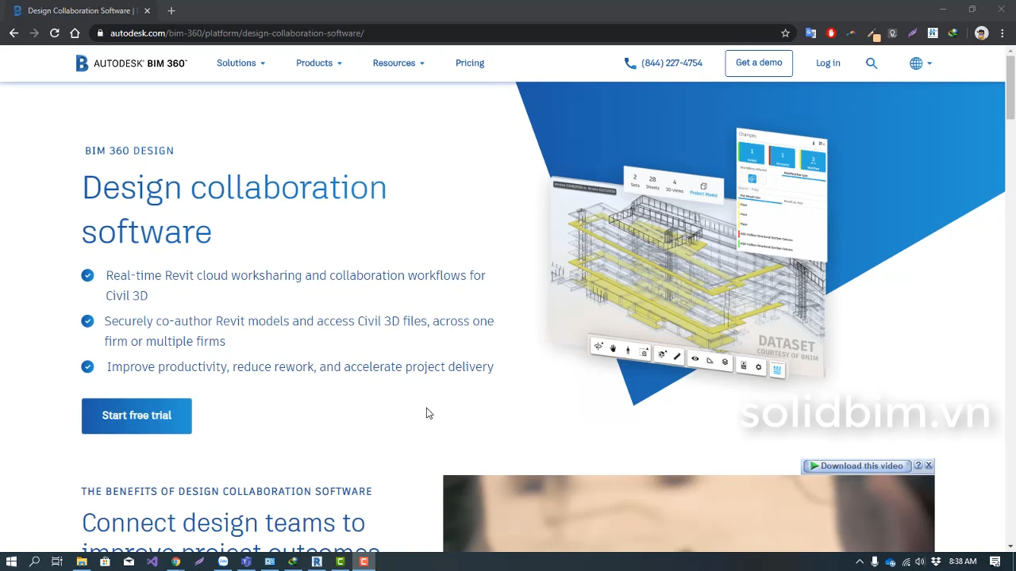Open Microsoft Store from the taskbar
The image size is (1016, 571).
pos(105,561)
